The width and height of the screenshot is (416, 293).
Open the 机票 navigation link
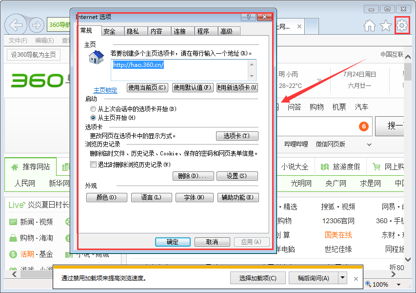339,107
